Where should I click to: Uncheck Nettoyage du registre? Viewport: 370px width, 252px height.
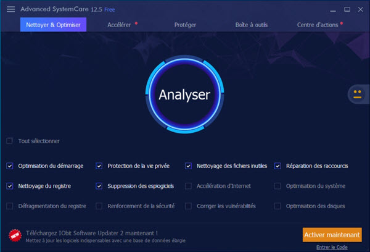[10, 186]
